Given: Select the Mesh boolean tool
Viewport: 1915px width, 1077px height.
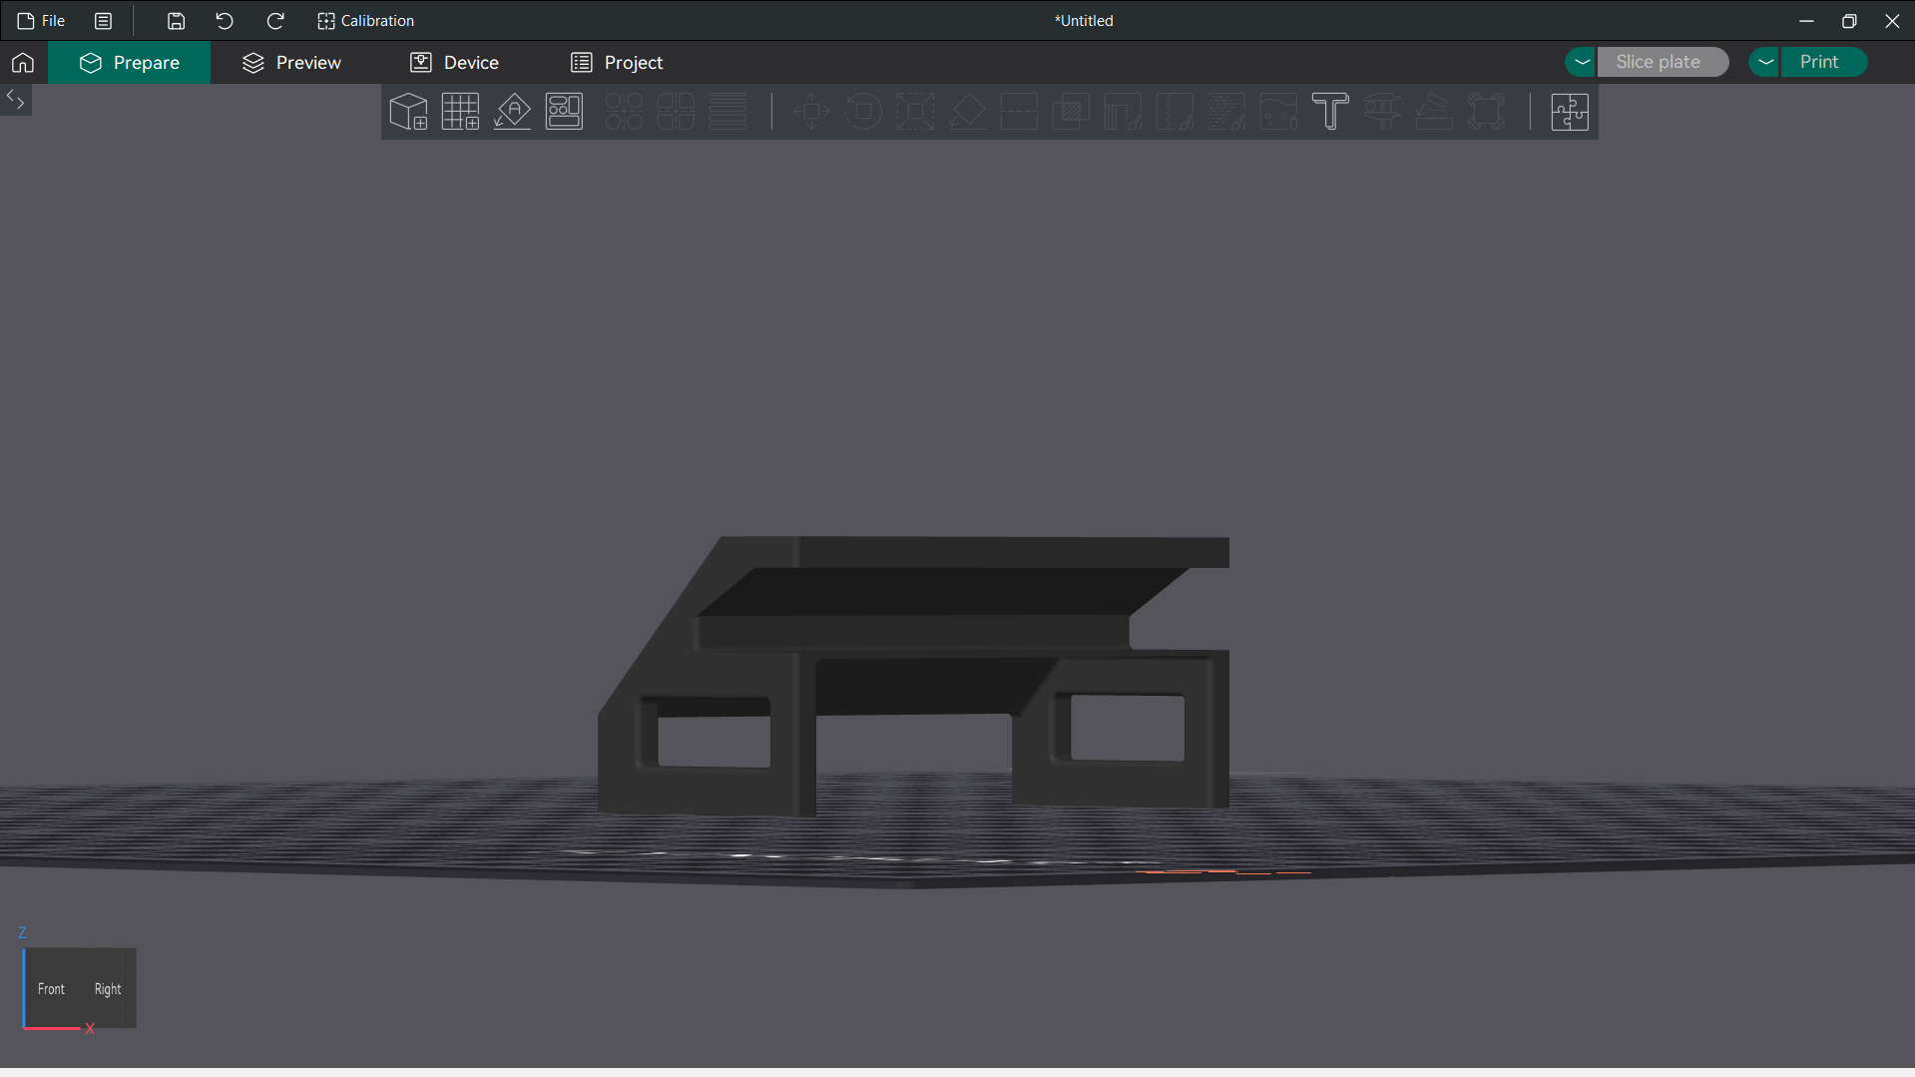Looking at the screenshot, I should coord(1071,112).
